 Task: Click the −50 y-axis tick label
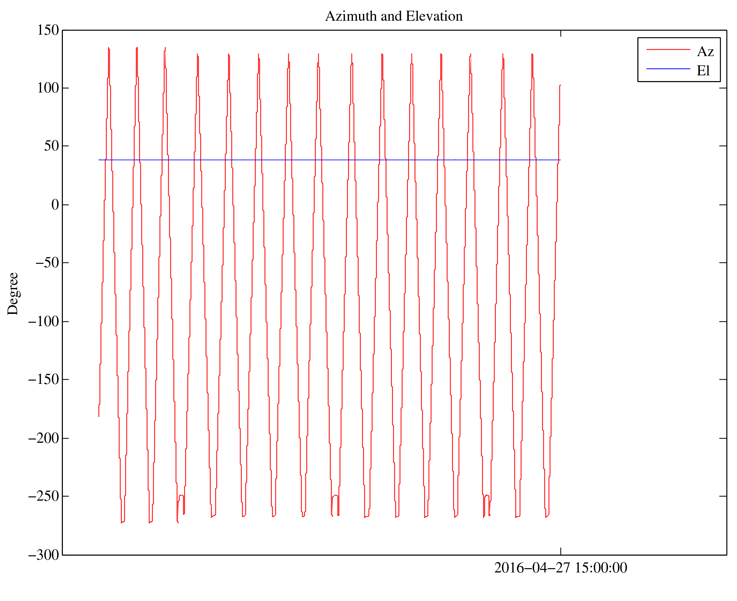tap(47, 263)
